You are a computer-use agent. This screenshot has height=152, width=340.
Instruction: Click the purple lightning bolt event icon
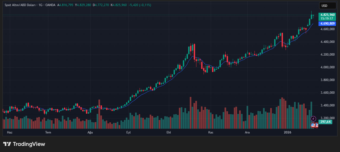(313, 119)
